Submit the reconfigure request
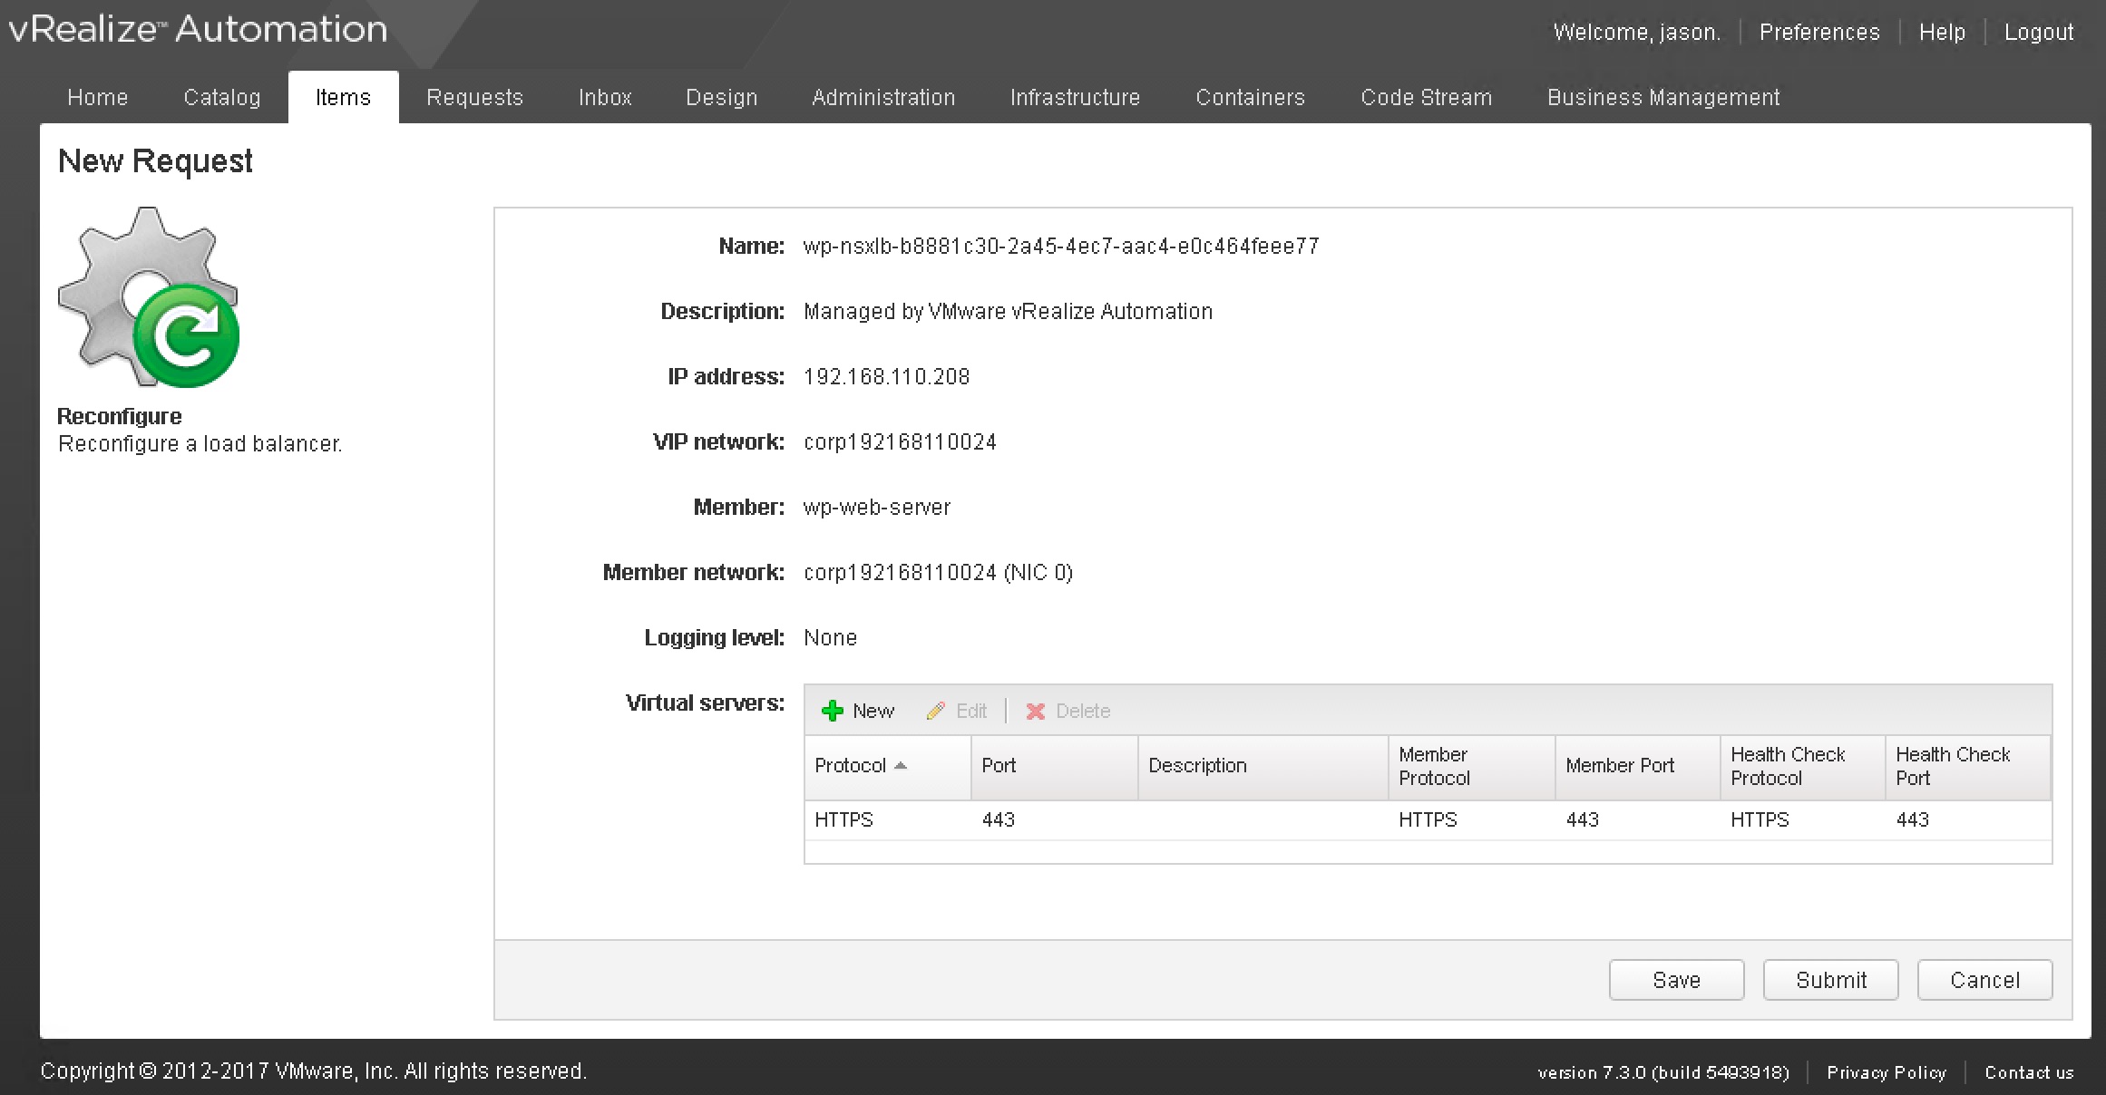Screen dimensions: 2106x1095 pyautogui.click(x=1830, y=980)
